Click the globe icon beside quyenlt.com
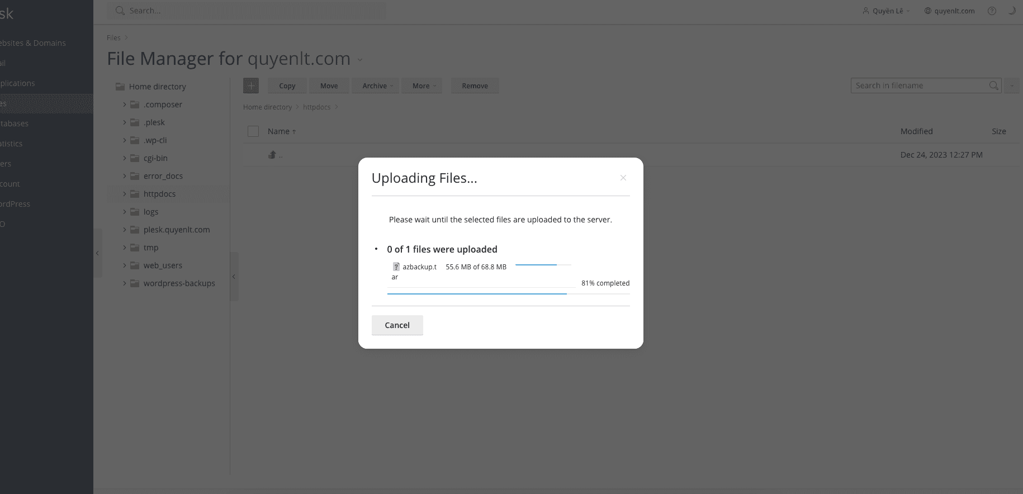This screenshot has width=1023, height=494. click(x=928, y=11)
